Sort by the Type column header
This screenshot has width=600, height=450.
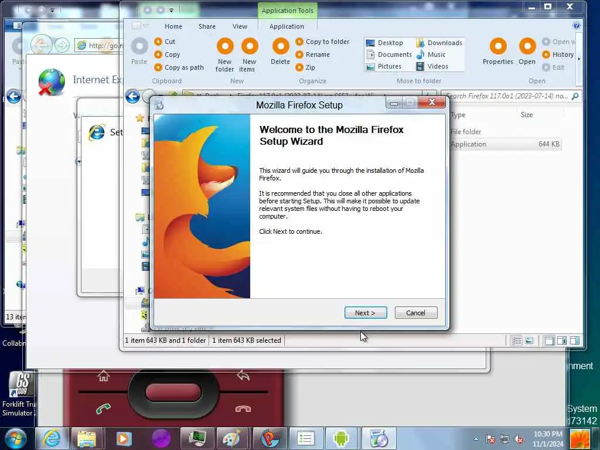(x=458, y=115)
